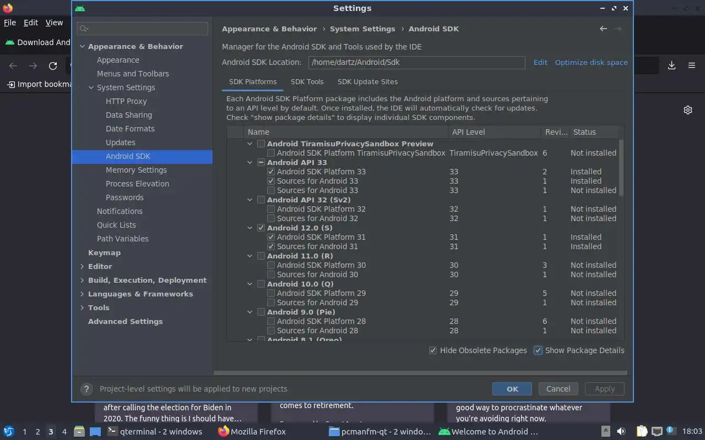Open Firefox hamburger menu icon
705x440 pixels.
tap(692, 65)
